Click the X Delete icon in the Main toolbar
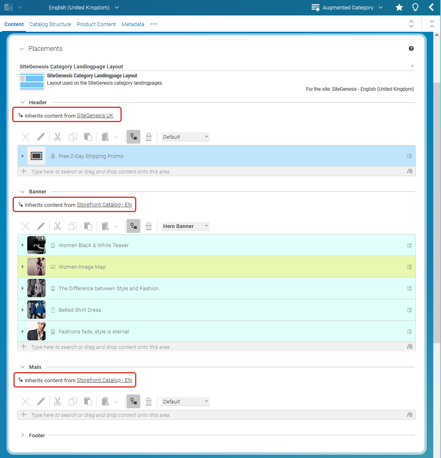This screenshot has height=458, width=441. click(25, 401)
